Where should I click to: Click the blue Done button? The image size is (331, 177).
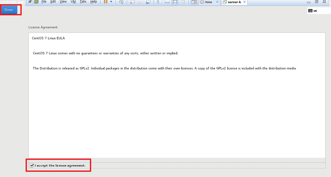tap(8, 10)
